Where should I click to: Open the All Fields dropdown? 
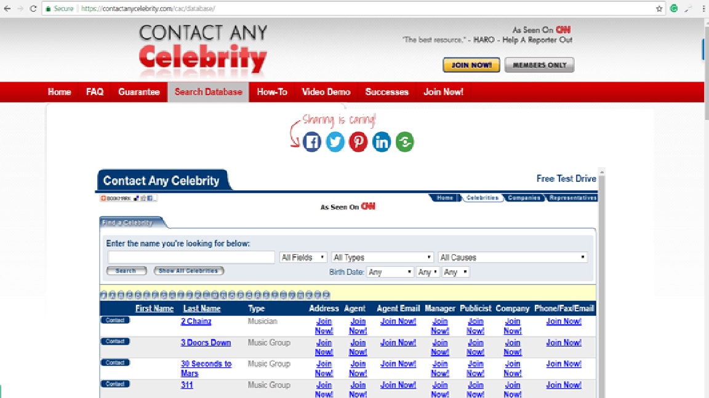coord(303,257)
